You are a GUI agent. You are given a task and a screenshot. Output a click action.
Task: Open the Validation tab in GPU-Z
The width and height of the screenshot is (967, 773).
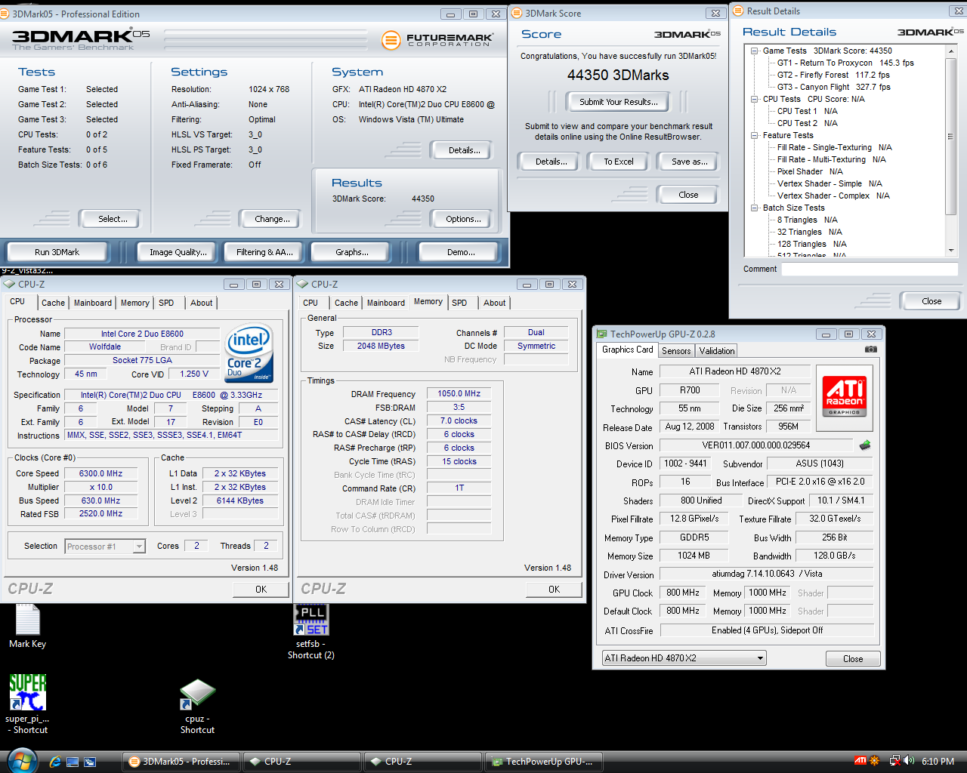click(x=716, y=351)
